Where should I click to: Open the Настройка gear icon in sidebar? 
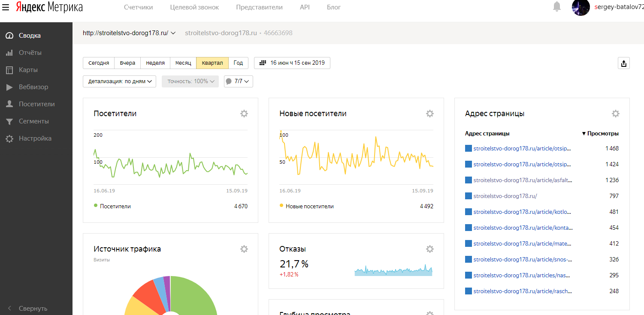pos(9,138)
